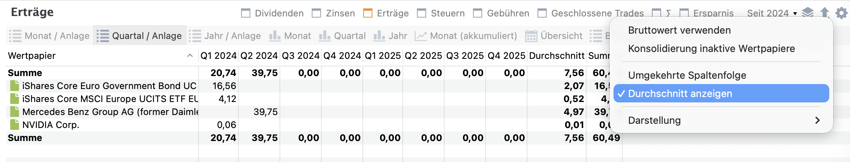Click the bar chart icon beside Jahr

(x=379, y=36)
